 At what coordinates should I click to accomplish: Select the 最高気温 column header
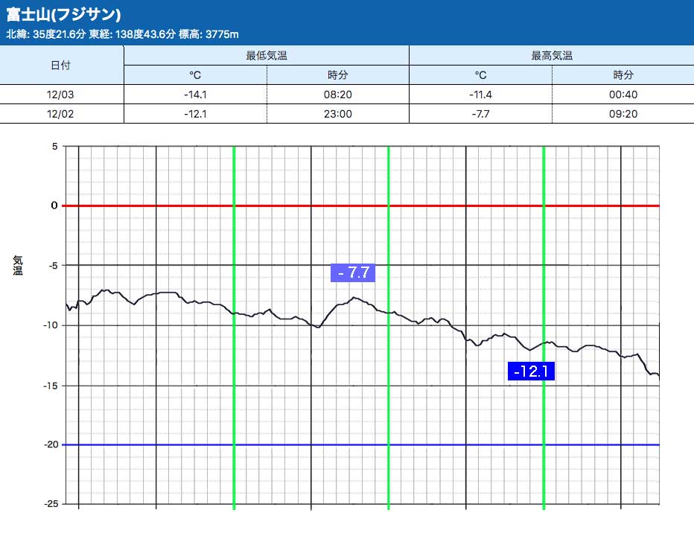[x=552, y=55]
